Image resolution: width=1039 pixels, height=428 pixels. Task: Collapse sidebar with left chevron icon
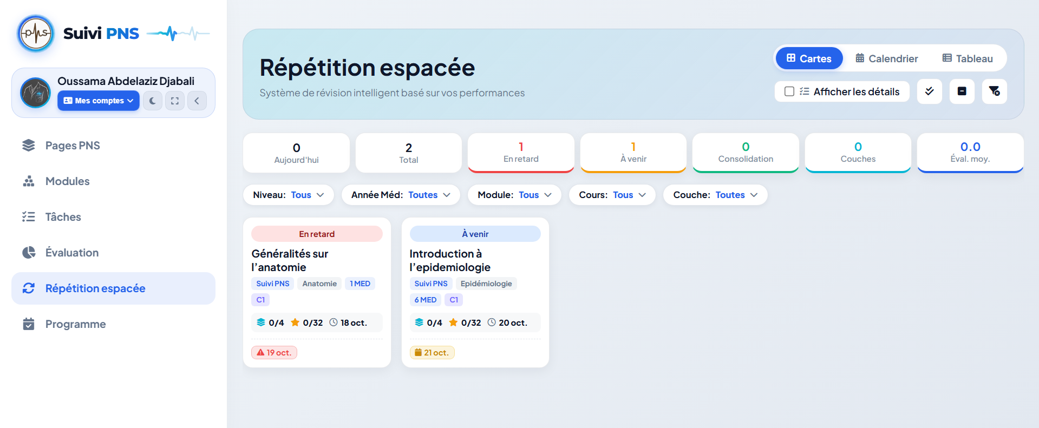coord(197,101)
